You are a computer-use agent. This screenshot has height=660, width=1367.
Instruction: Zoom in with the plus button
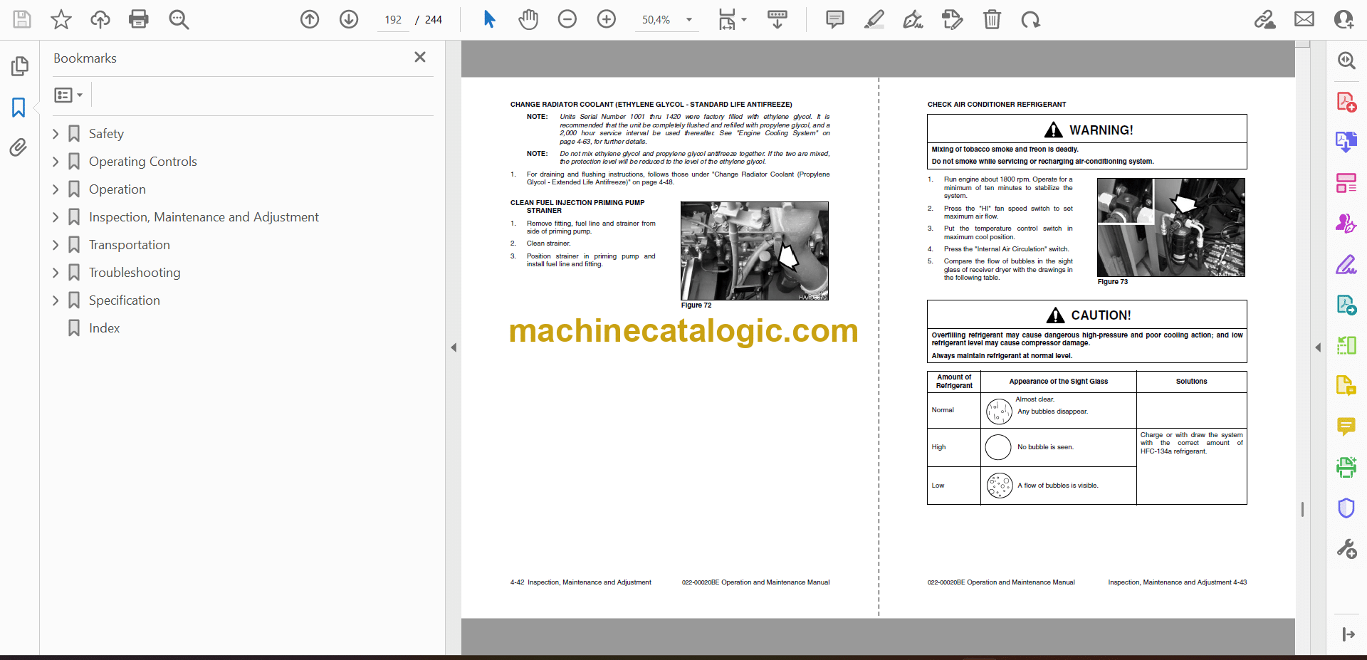607,19
